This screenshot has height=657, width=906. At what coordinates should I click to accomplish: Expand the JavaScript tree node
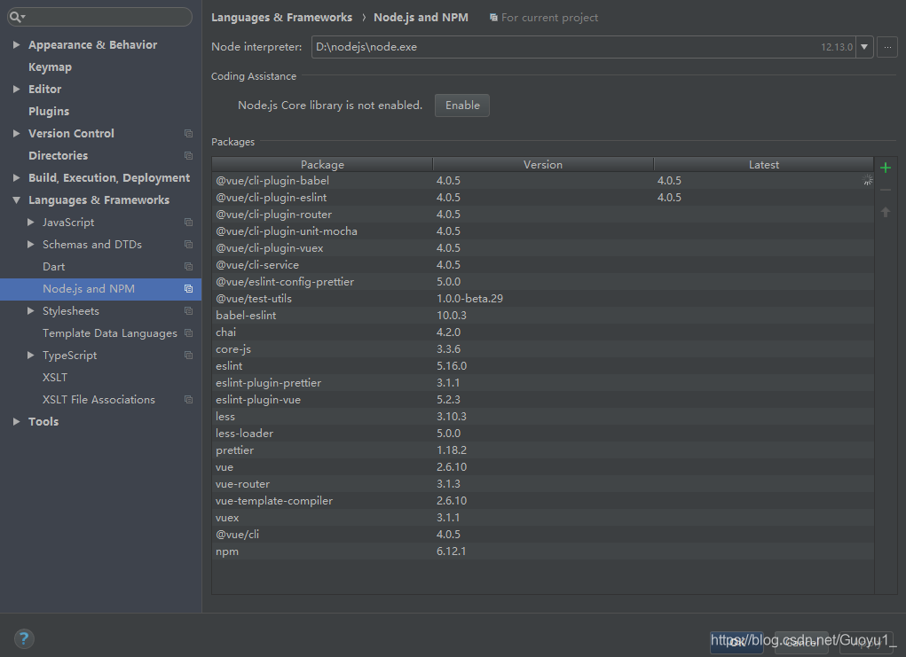tap(31, 223)
